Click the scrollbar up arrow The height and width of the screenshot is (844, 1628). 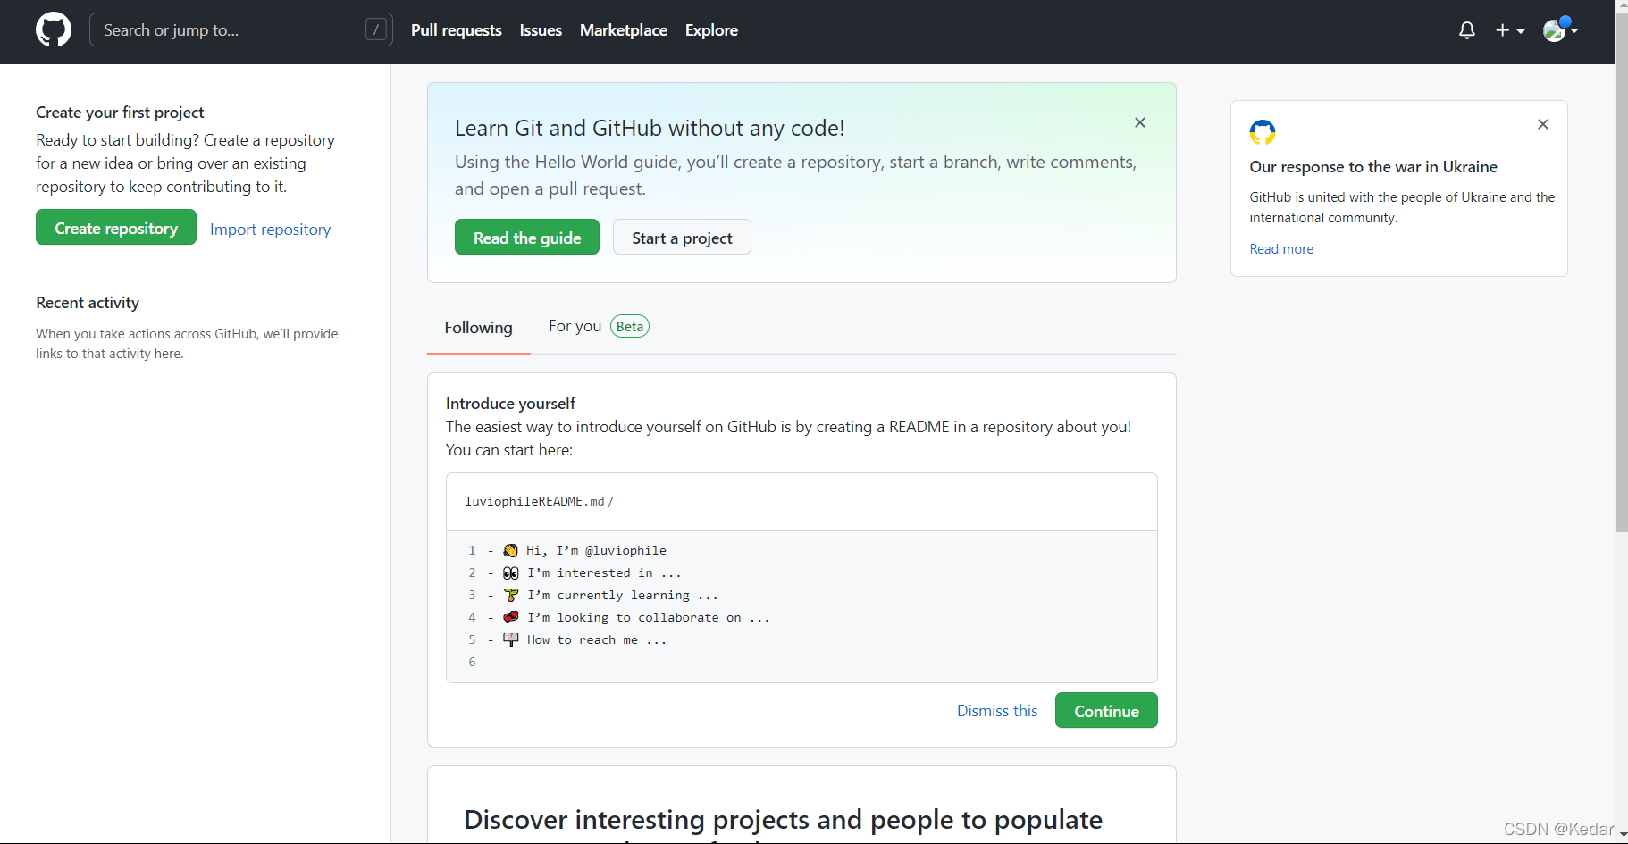point(1622,5)
